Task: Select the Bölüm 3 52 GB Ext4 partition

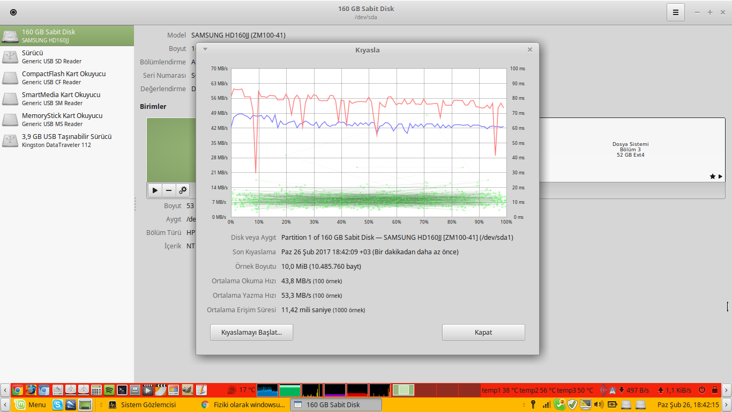Action: pyautogui.click(x=631, y=150)
